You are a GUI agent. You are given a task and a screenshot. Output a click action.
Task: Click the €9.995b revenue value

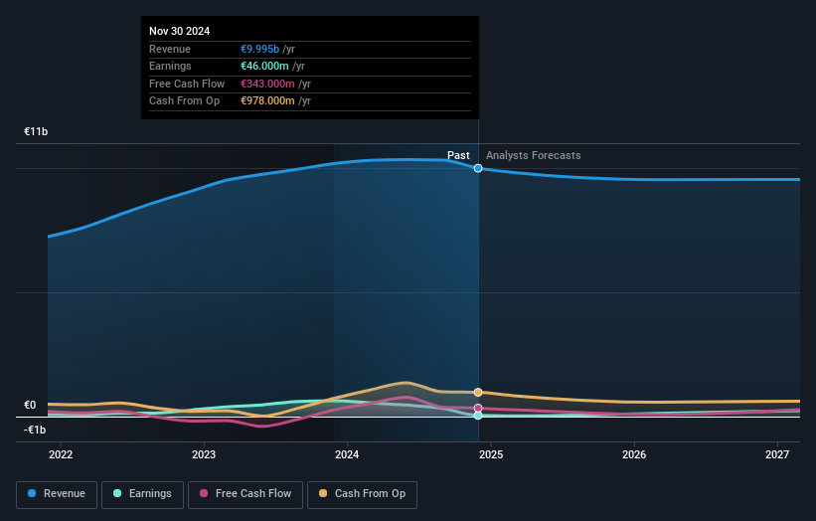click(x=259, y=49)
